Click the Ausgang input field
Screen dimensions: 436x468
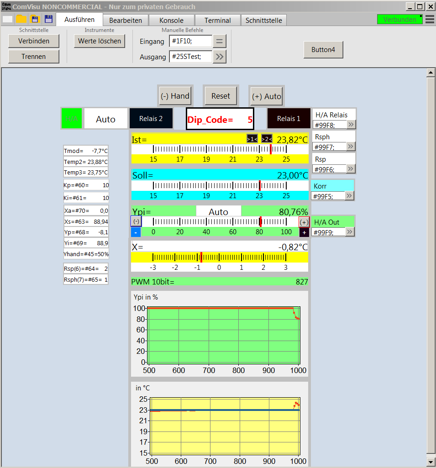pos(191,57)
